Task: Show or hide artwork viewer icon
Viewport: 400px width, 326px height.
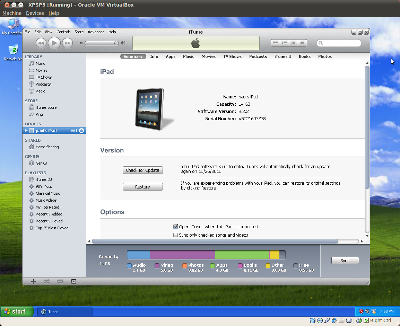Action: point(73,281)
